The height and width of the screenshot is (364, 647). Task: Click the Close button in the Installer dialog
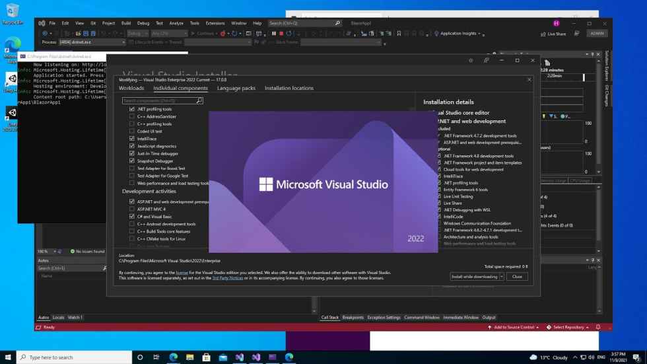517,277
